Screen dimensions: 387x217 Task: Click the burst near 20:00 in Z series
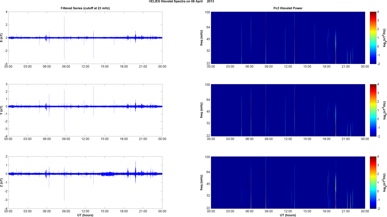[136, 172]
